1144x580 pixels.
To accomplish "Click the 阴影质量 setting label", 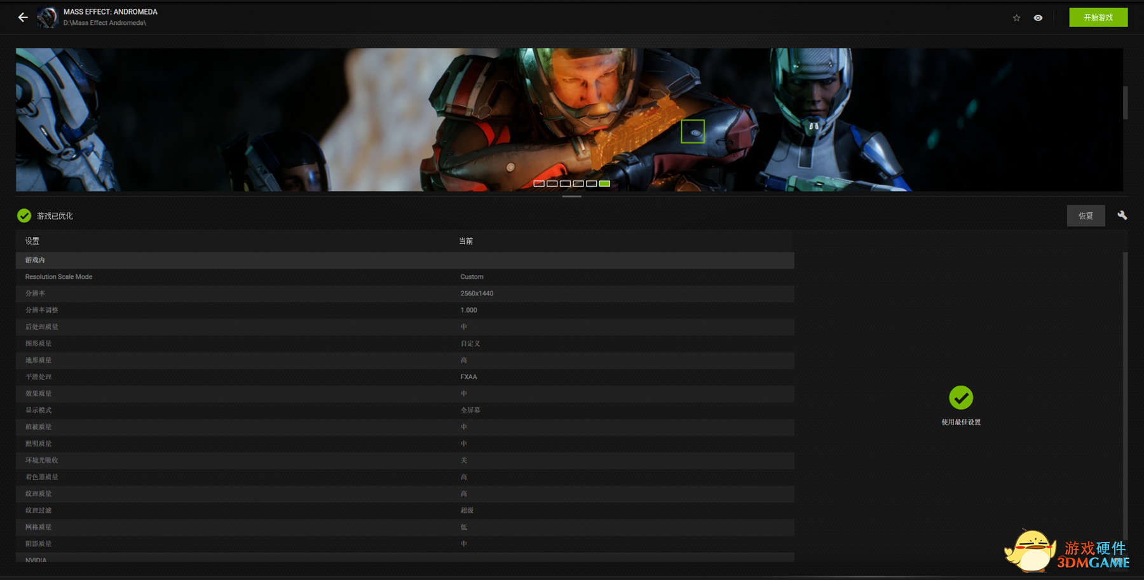I will point(39,544).
